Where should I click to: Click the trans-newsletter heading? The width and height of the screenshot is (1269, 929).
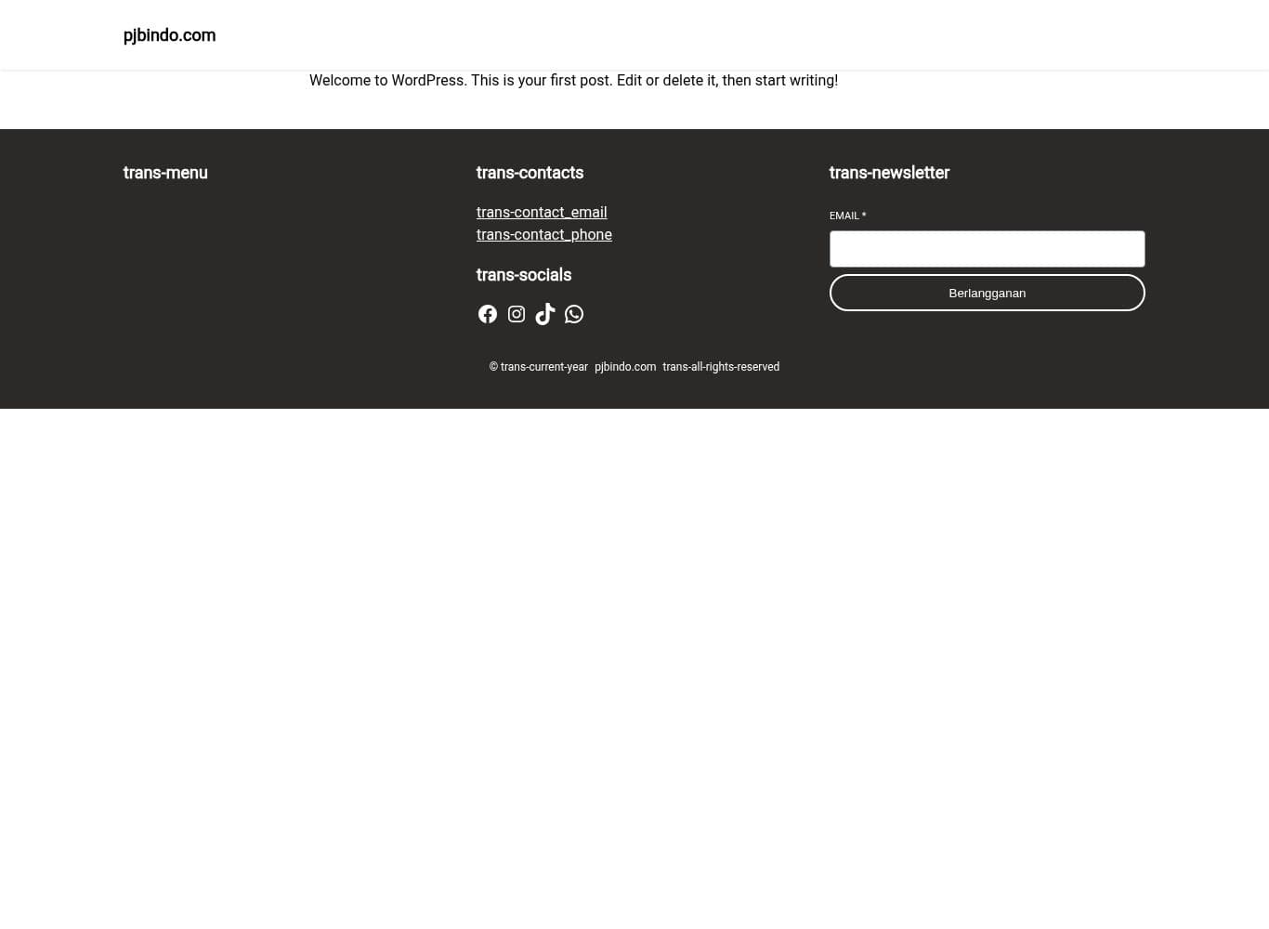pyautogui.click(x=889, y=173)
